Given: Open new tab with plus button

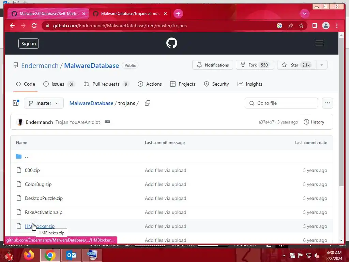Looking at the screenshot, I should coord(178,14).
